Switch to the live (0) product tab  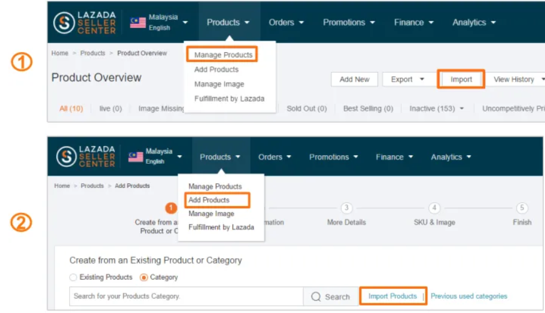[110, 109]
